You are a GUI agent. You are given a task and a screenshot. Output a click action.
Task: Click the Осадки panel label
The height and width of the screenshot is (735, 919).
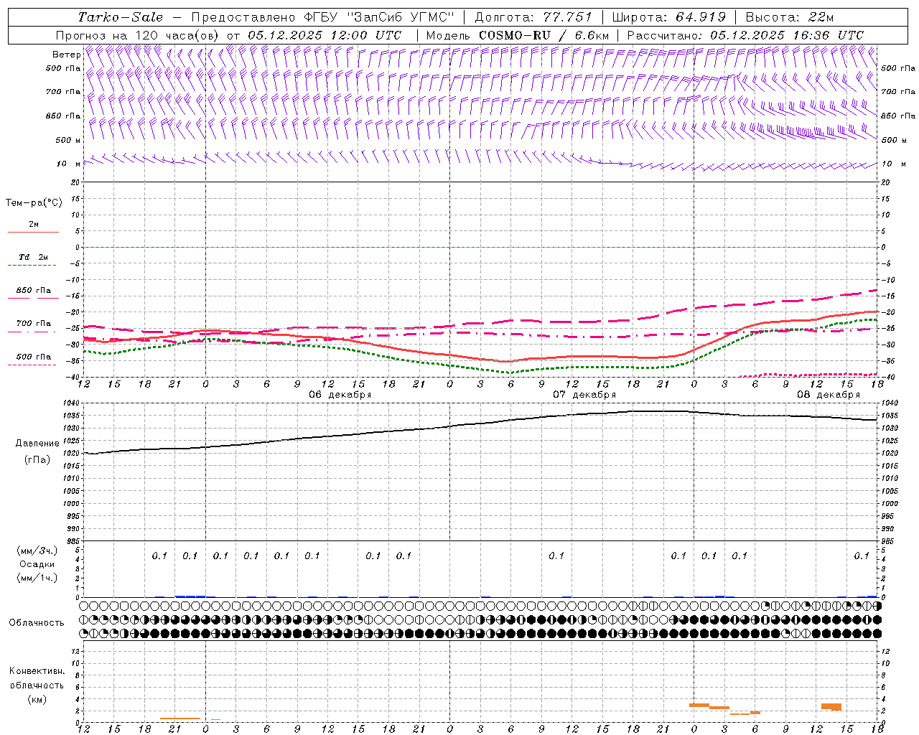pos(37,564)
